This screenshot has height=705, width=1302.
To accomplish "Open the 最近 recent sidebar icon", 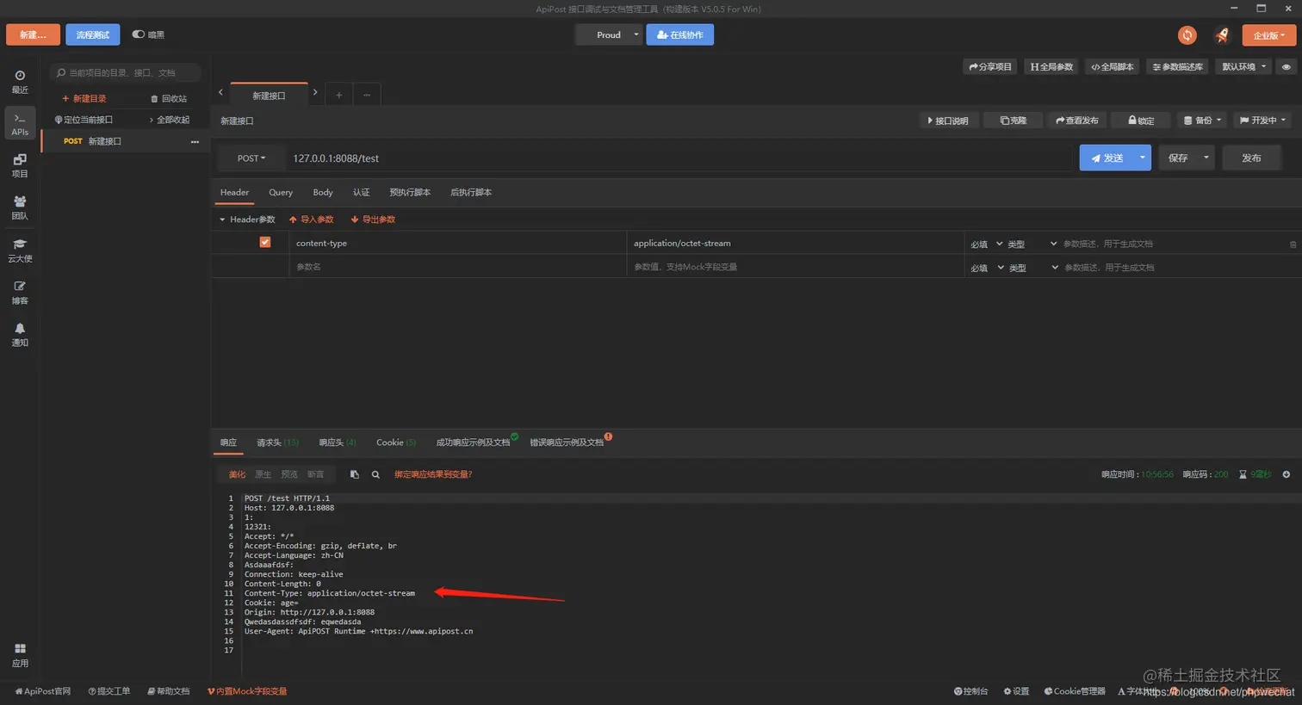I will [20, 82].
